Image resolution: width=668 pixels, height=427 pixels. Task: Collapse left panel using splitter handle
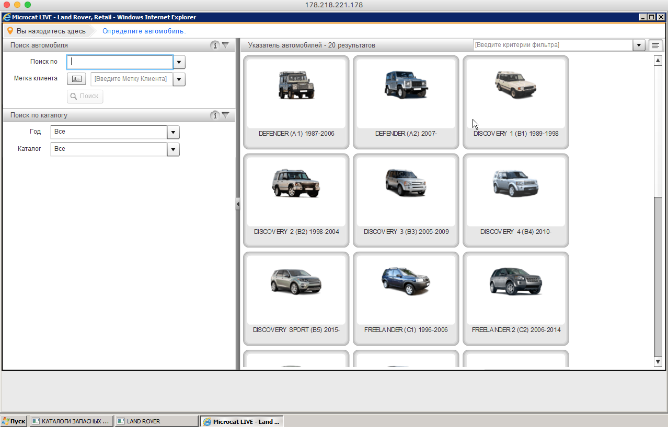(x=238, y=205)
